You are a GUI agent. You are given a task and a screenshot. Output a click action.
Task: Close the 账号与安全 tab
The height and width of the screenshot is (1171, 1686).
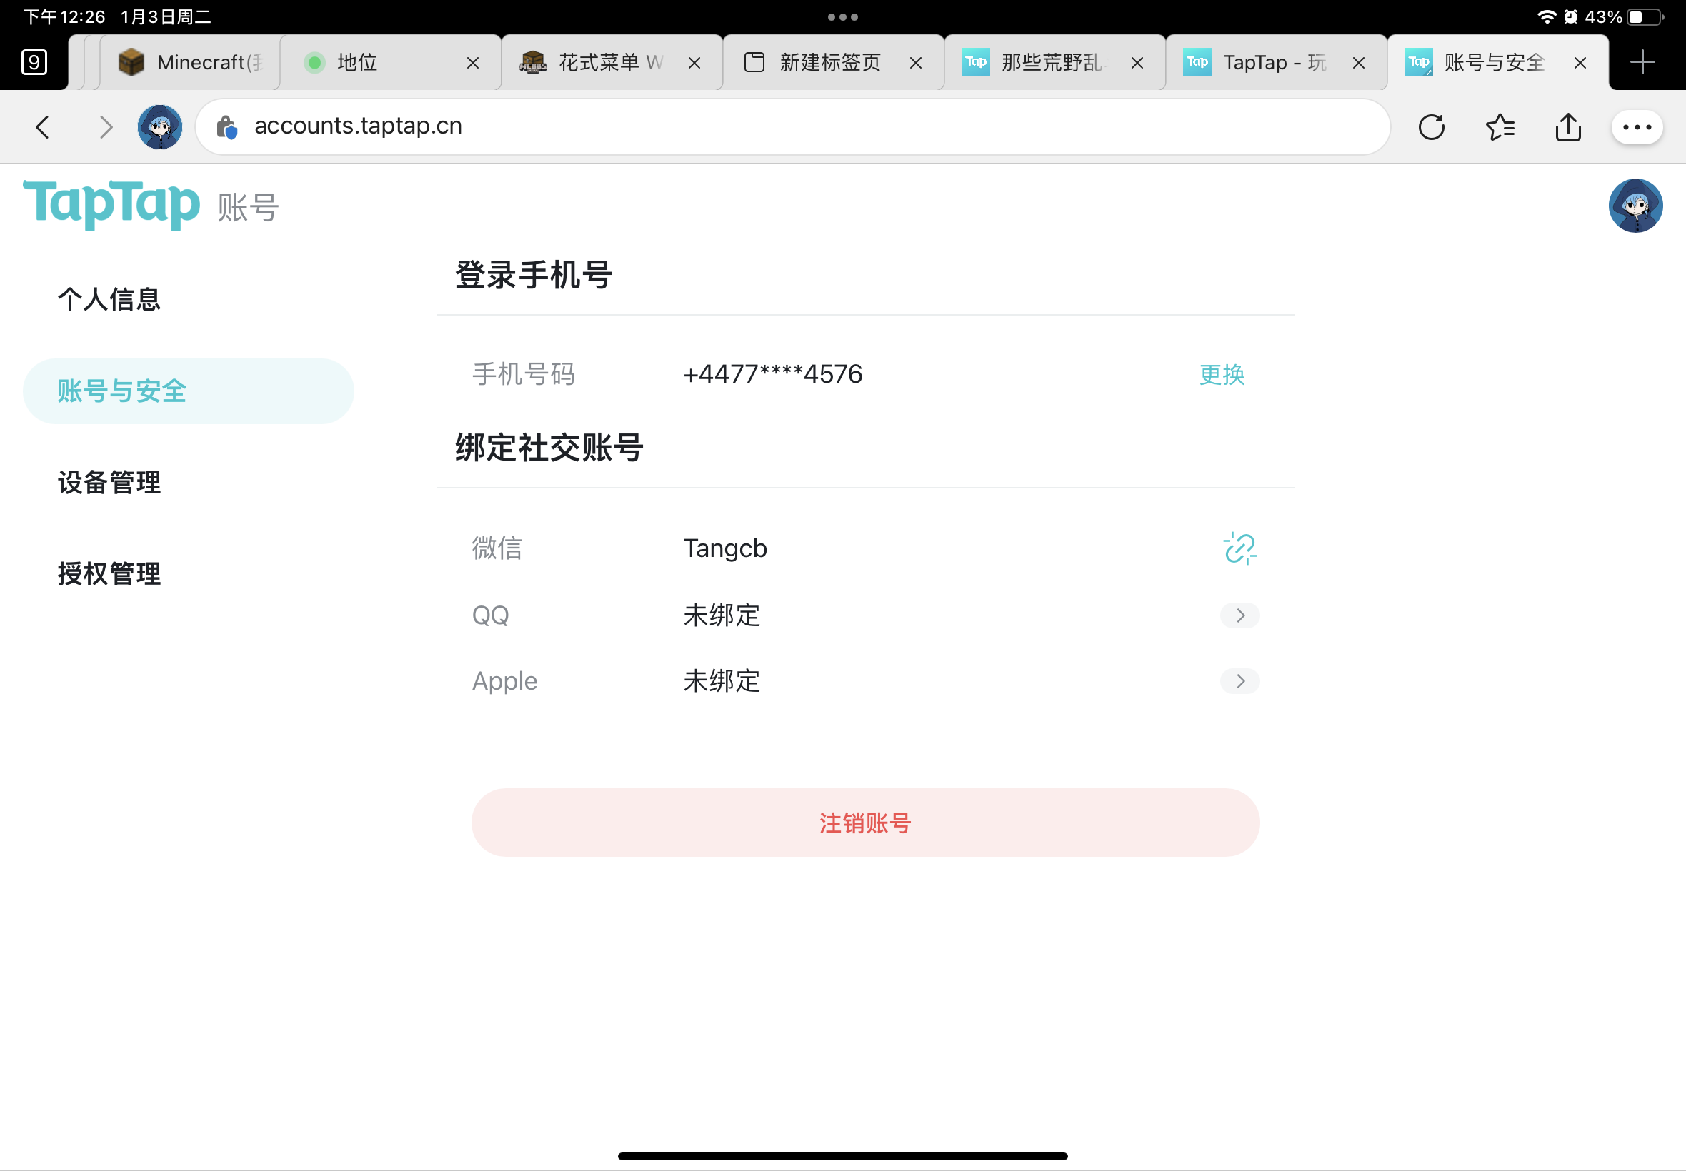pos(1580,63)
